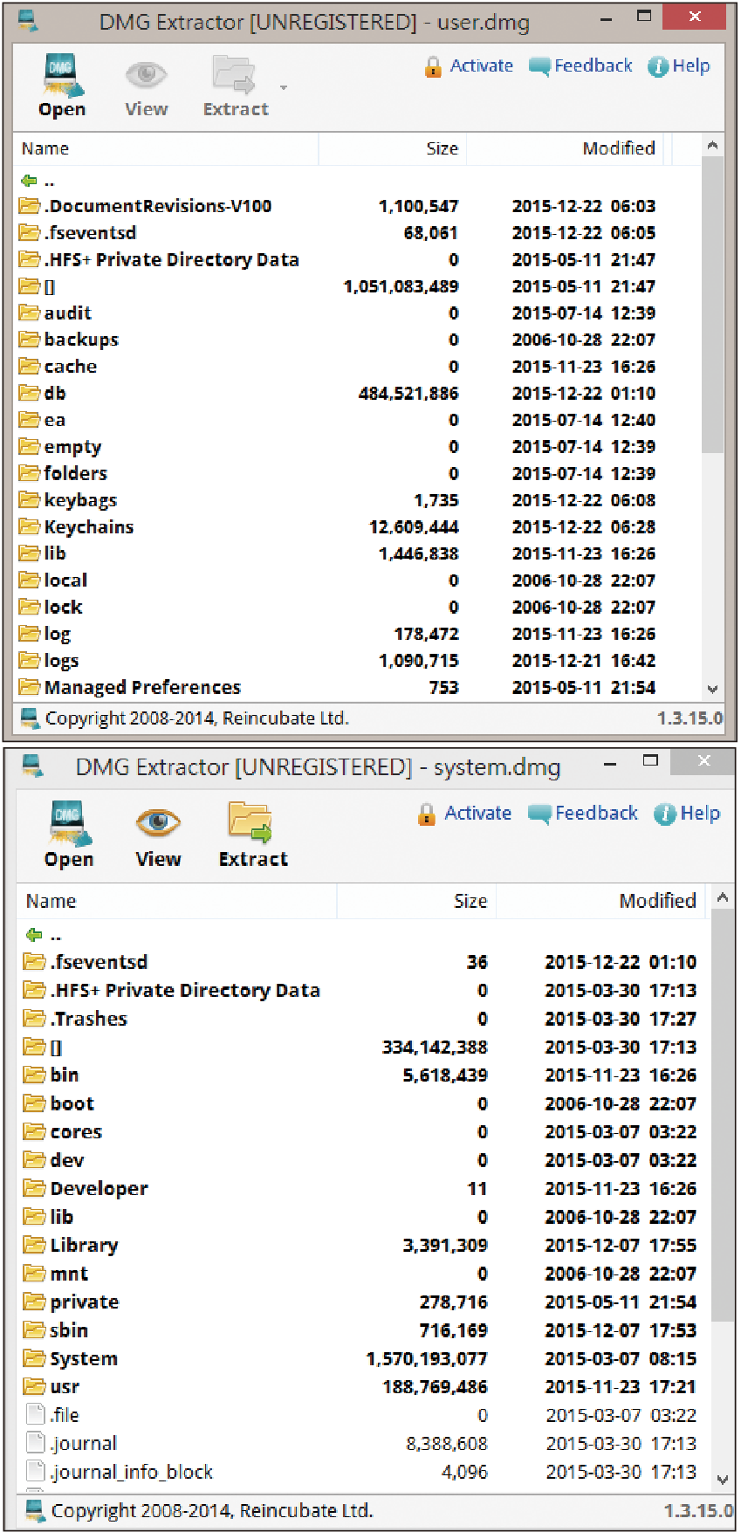Select .Trashes folder icon
The width and height of the screenshot is (741, 1532).
point(35,1018)
